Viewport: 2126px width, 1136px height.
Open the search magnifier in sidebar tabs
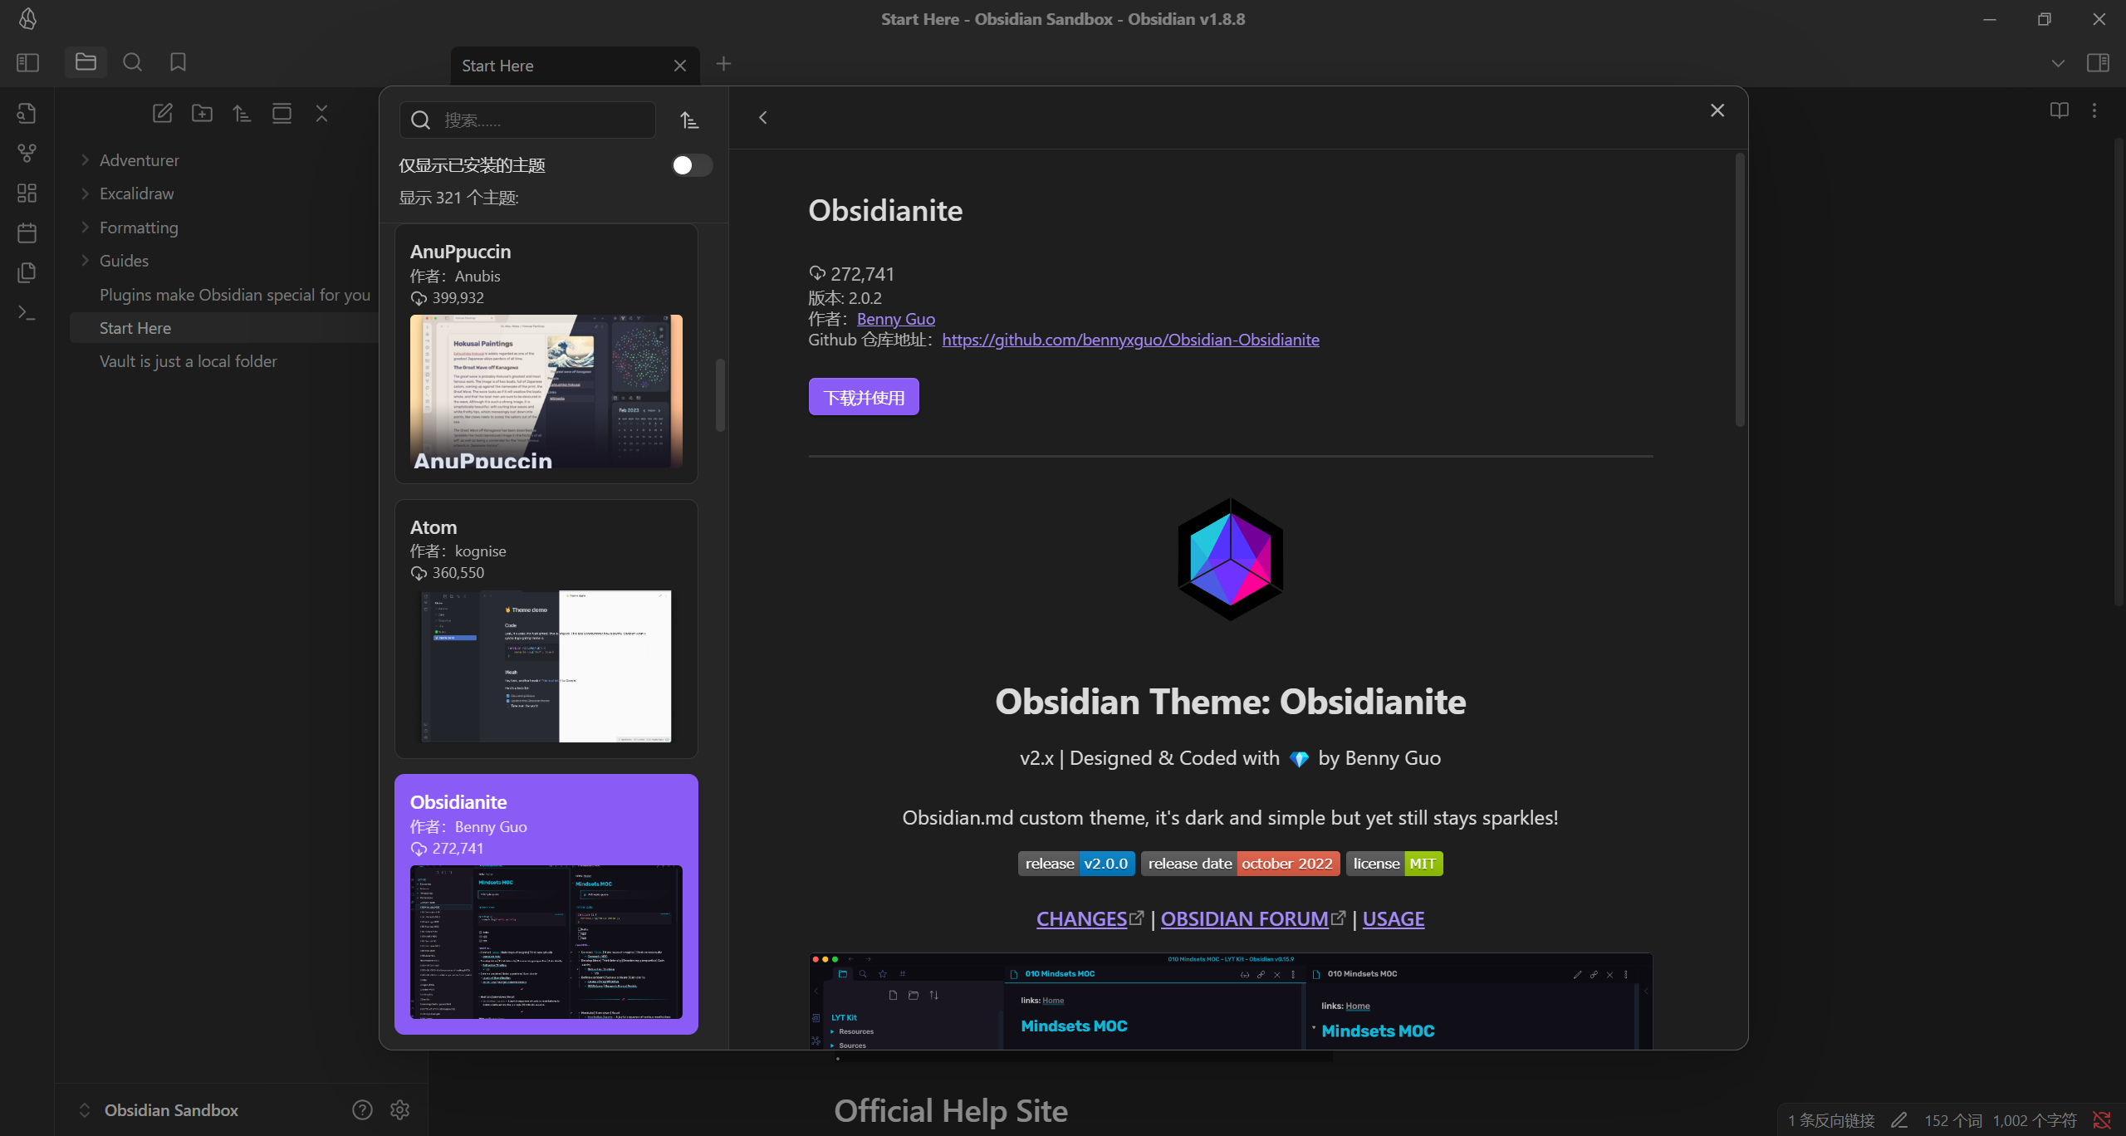click(x=132, y=62)
